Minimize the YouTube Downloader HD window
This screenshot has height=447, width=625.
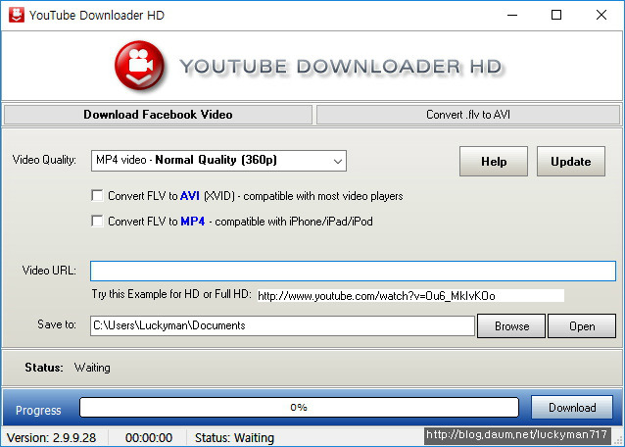click(512, 15)
